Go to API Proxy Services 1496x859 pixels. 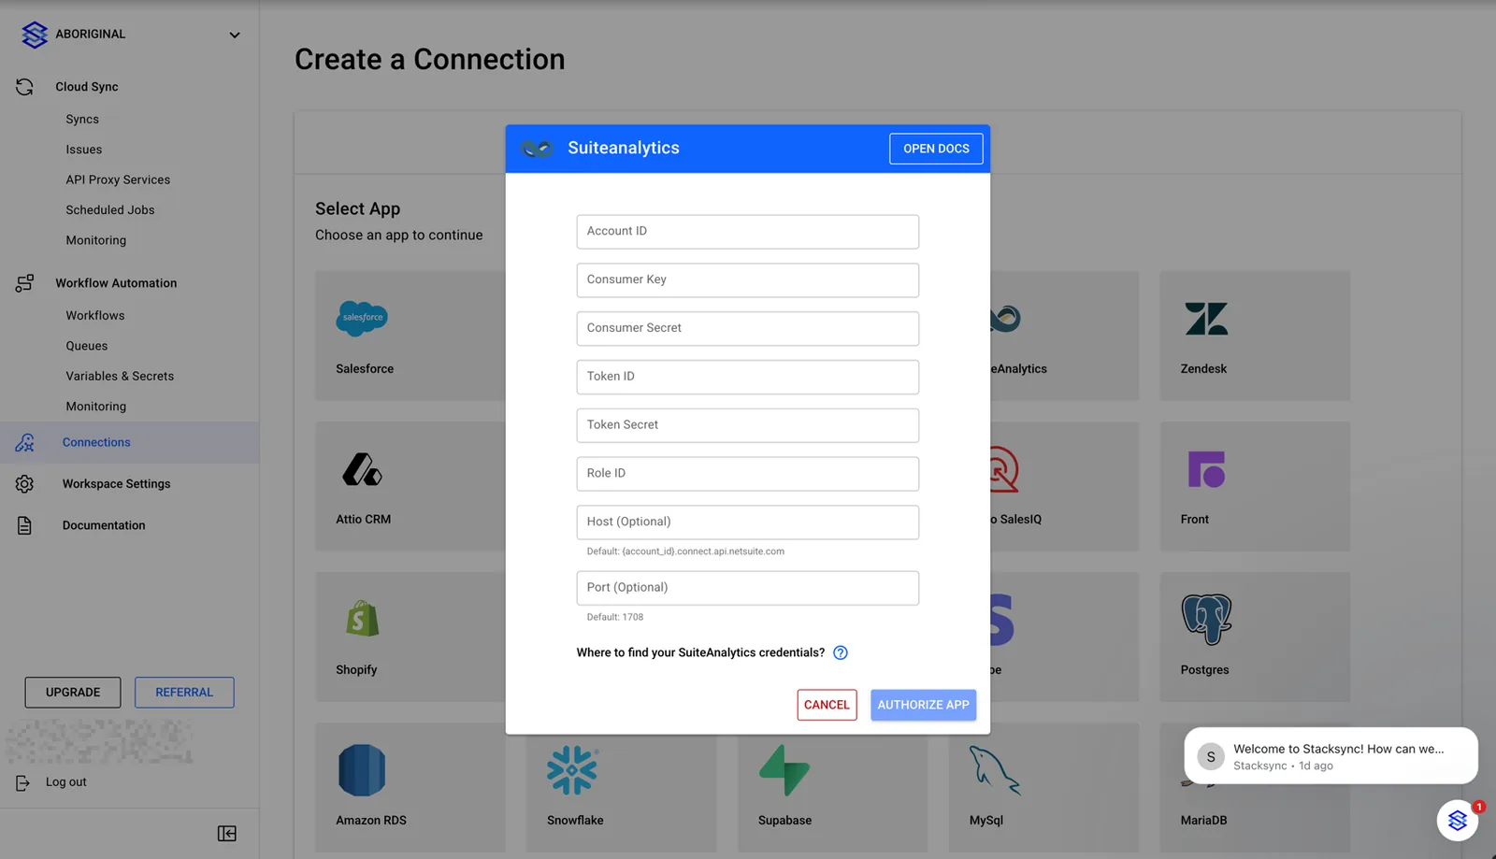[x=118, y=179]
